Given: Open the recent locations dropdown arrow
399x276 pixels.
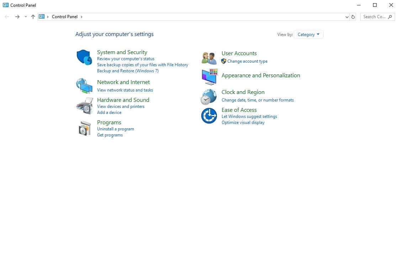Looking at the screenshot, I should pos(26,17).
